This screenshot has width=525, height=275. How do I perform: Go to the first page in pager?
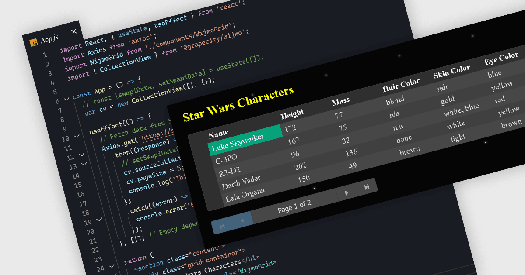(x=222, y=226)
